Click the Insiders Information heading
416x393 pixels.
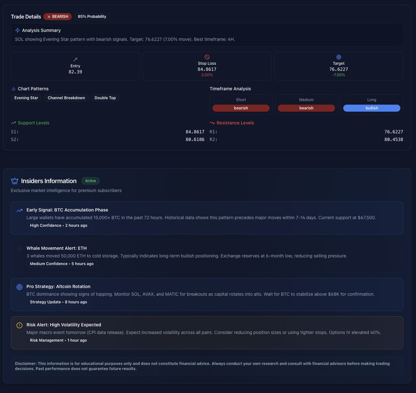[x=49, y=181]
